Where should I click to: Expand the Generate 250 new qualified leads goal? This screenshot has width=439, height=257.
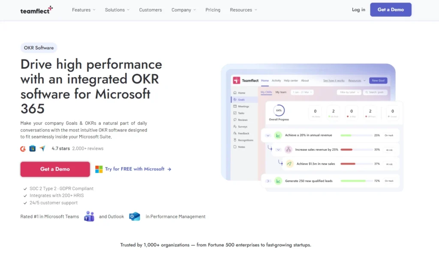(268, 181)
